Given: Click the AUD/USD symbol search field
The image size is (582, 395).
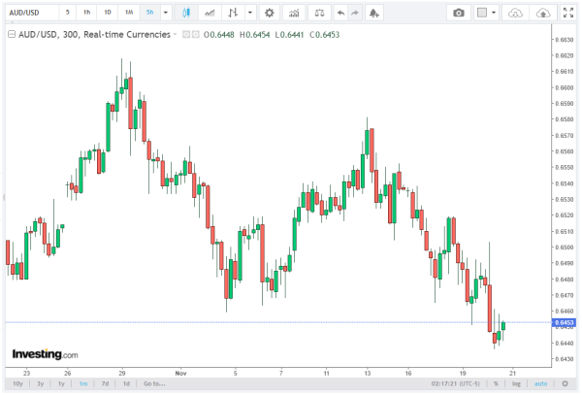Looking at the screenshot, I should (x=27, y=13).
